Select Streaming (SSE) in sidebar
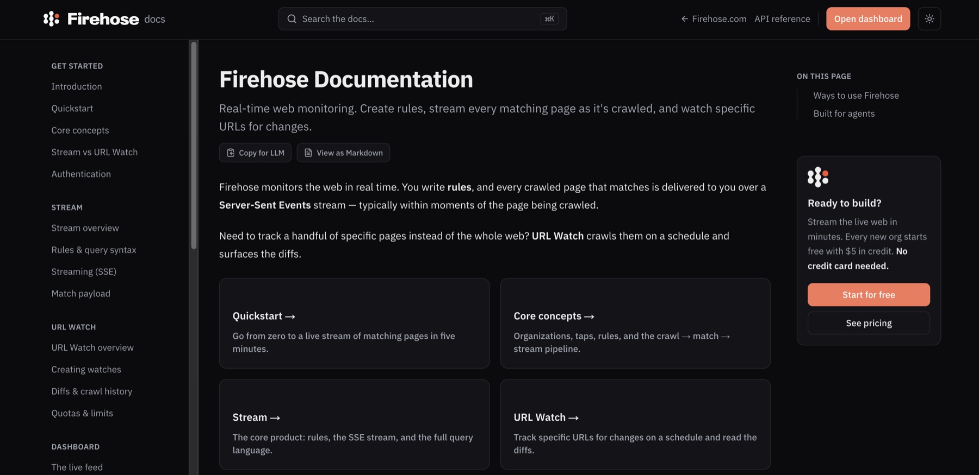The width and height of the screenshot is (979, 475). point(84,271)
